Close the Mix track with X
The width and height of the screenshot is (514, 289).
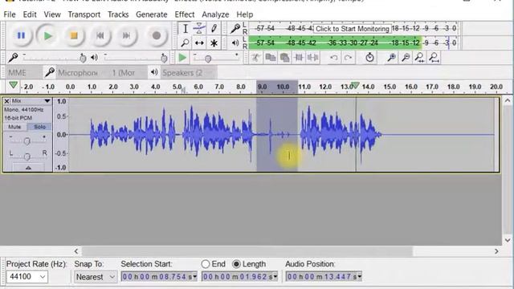pos(6,101)
